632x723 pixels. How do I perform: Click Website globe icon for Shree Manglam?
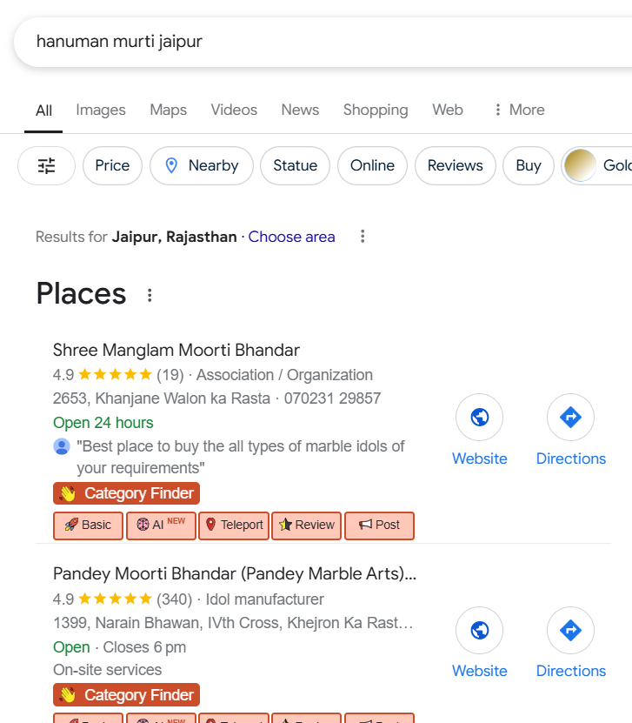(x=479, y=418)
